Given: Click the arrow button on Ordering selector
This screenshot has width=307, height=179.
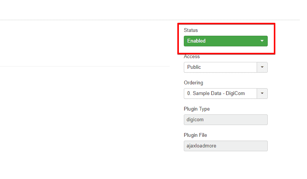Looking at the screenshot, I should pos(262,93).
